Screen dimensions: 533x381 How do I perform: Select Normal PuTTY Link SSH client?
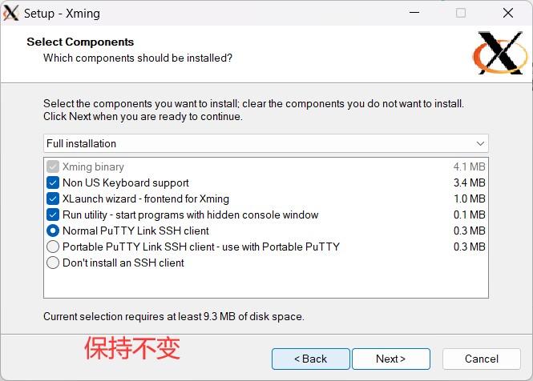(53, 231)
